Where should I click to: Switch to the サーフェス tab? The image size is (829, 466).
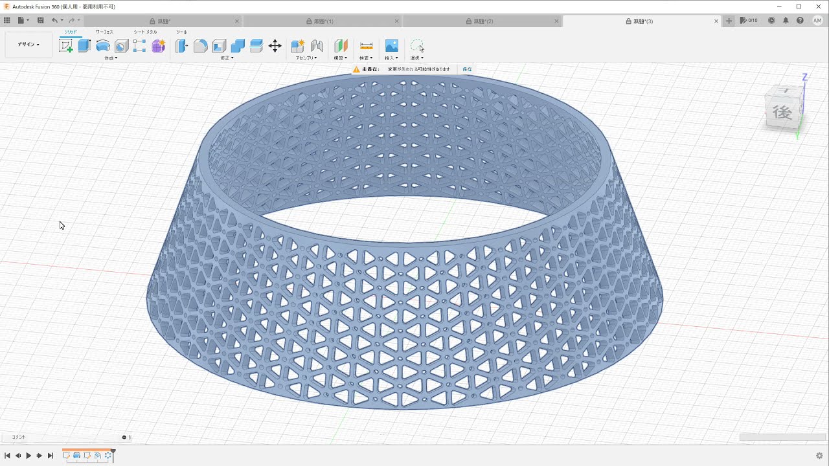[x=104, y=32]
